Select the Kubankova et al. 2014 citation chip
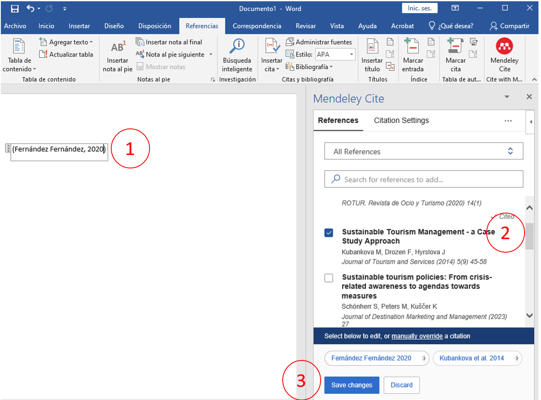The height and width of the screenshot is (400, 541). point(477,358)
